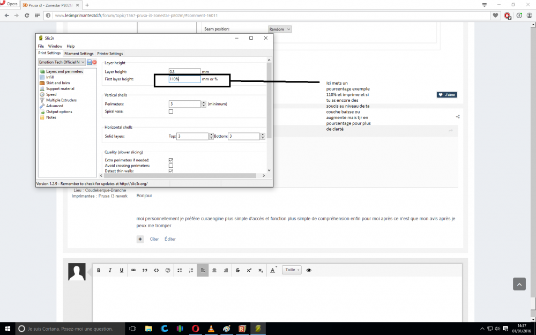
Task: Open Task View on the taskbar
Action: click(133, 329)
